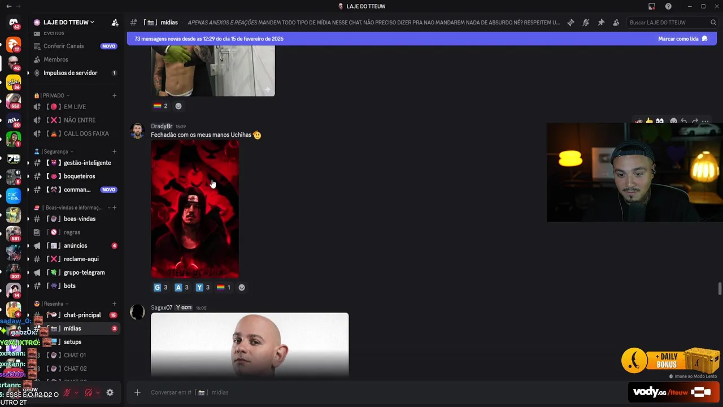Click the attach plus icon in message bar
This screenshot has height=407, width=723.
[x=137, y=392]
